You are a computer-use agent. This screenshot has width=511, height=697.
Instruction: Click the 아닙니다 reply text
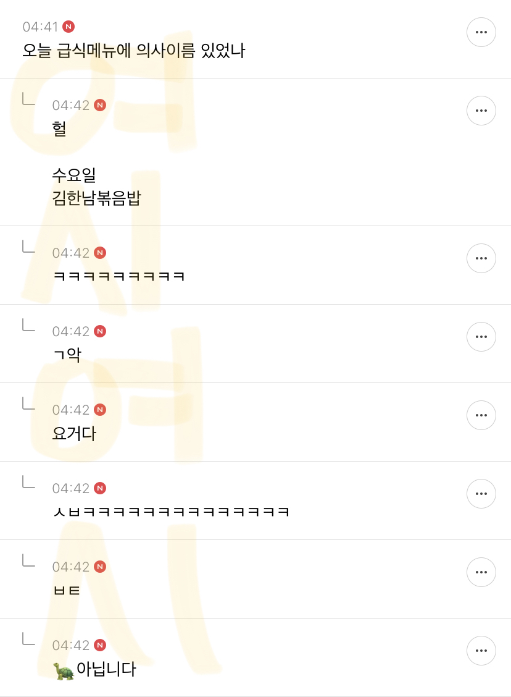(106, 670)
